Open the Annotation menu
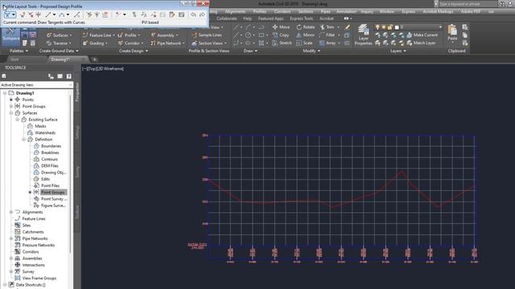The image size is (515, 289). click(x=346, y=11)
